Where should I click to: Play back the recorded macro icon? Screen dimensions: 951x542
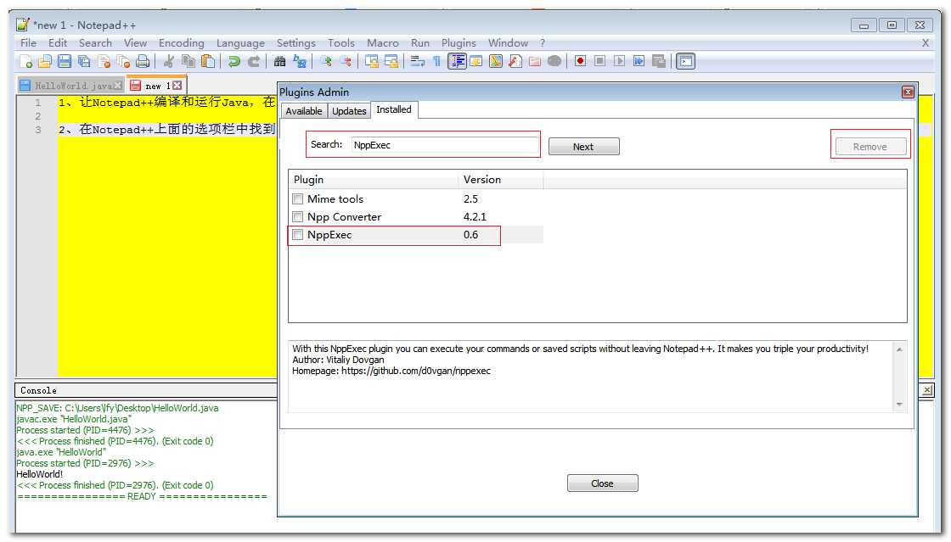click(619, 61)
